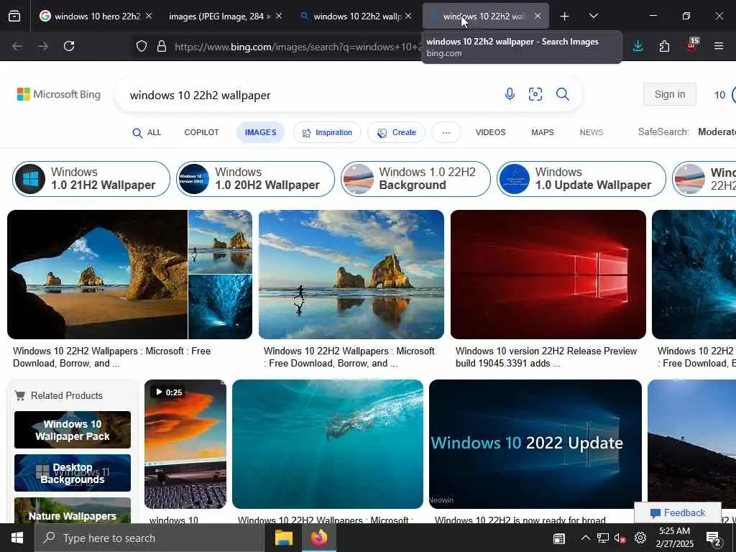Select Windows 1.0 20H2 Wallpaper suggestion
This screenshot has width=736, height=552.
[255, 179]
